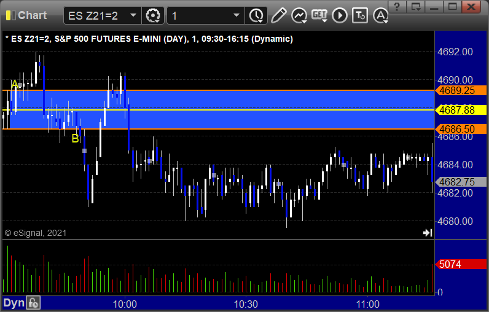Open the symbol dropdown next to ES Z21=2

133,15
